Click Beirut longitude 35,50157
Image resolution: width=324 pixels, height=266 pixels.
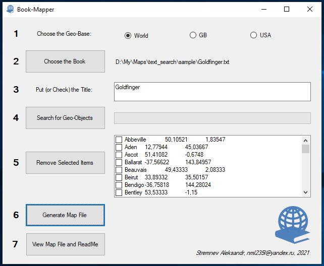(x=196, y=177)
